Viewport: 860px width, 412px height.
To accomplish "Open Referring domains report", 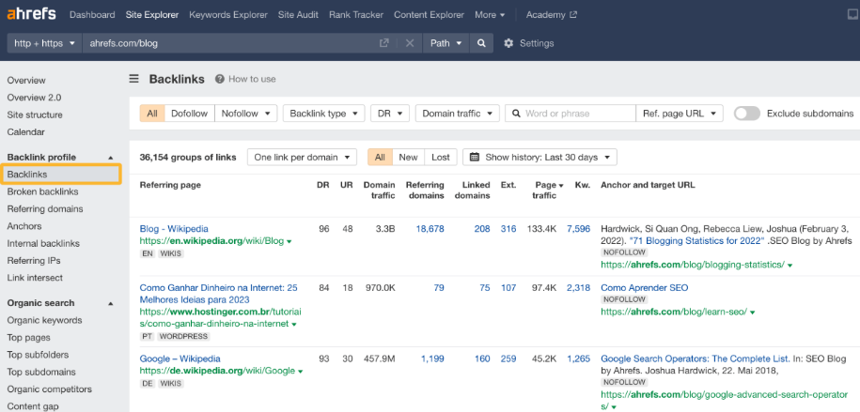I will tap(45, 208).
